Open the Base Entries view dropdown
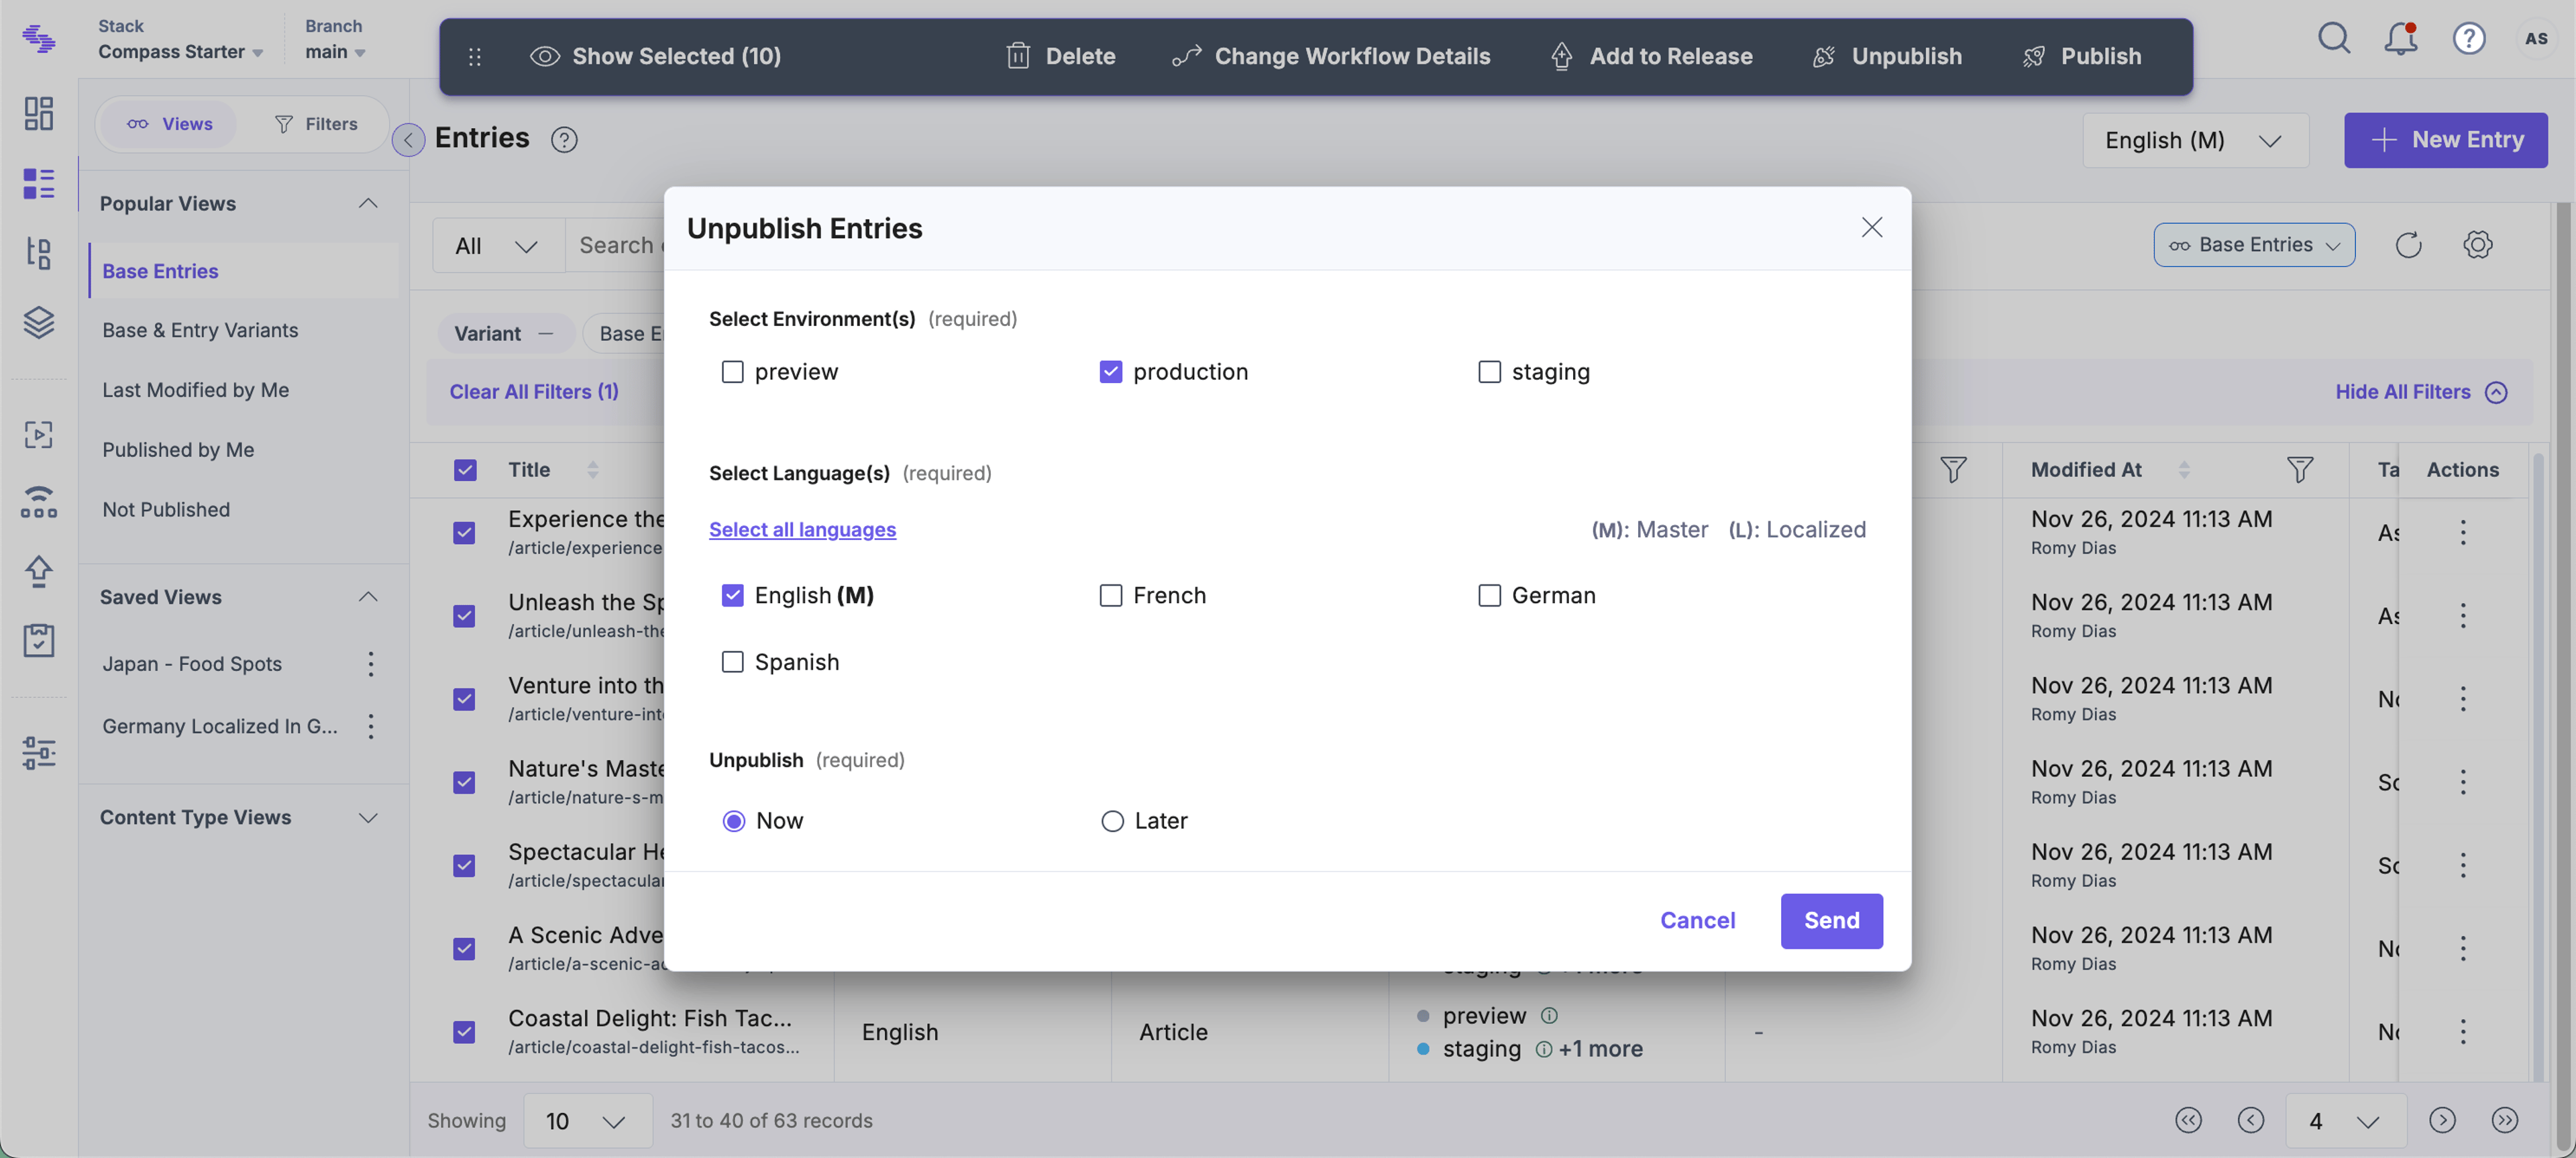Image resolution: width=2576 pixels, height=1158 pixels. point(2254,244)
